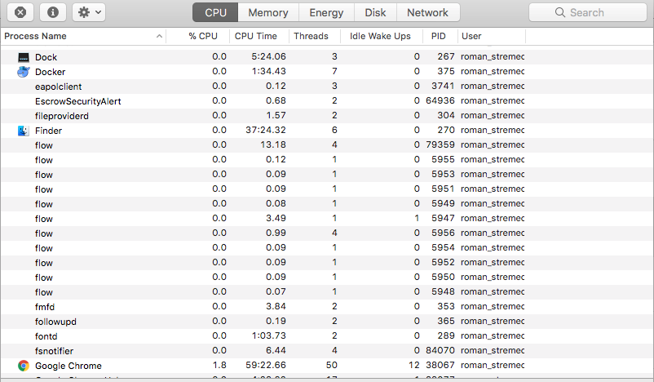Toggle the Process Name sort arrow
The width and height of the screenshot is (654, 382).
point(159,36)
